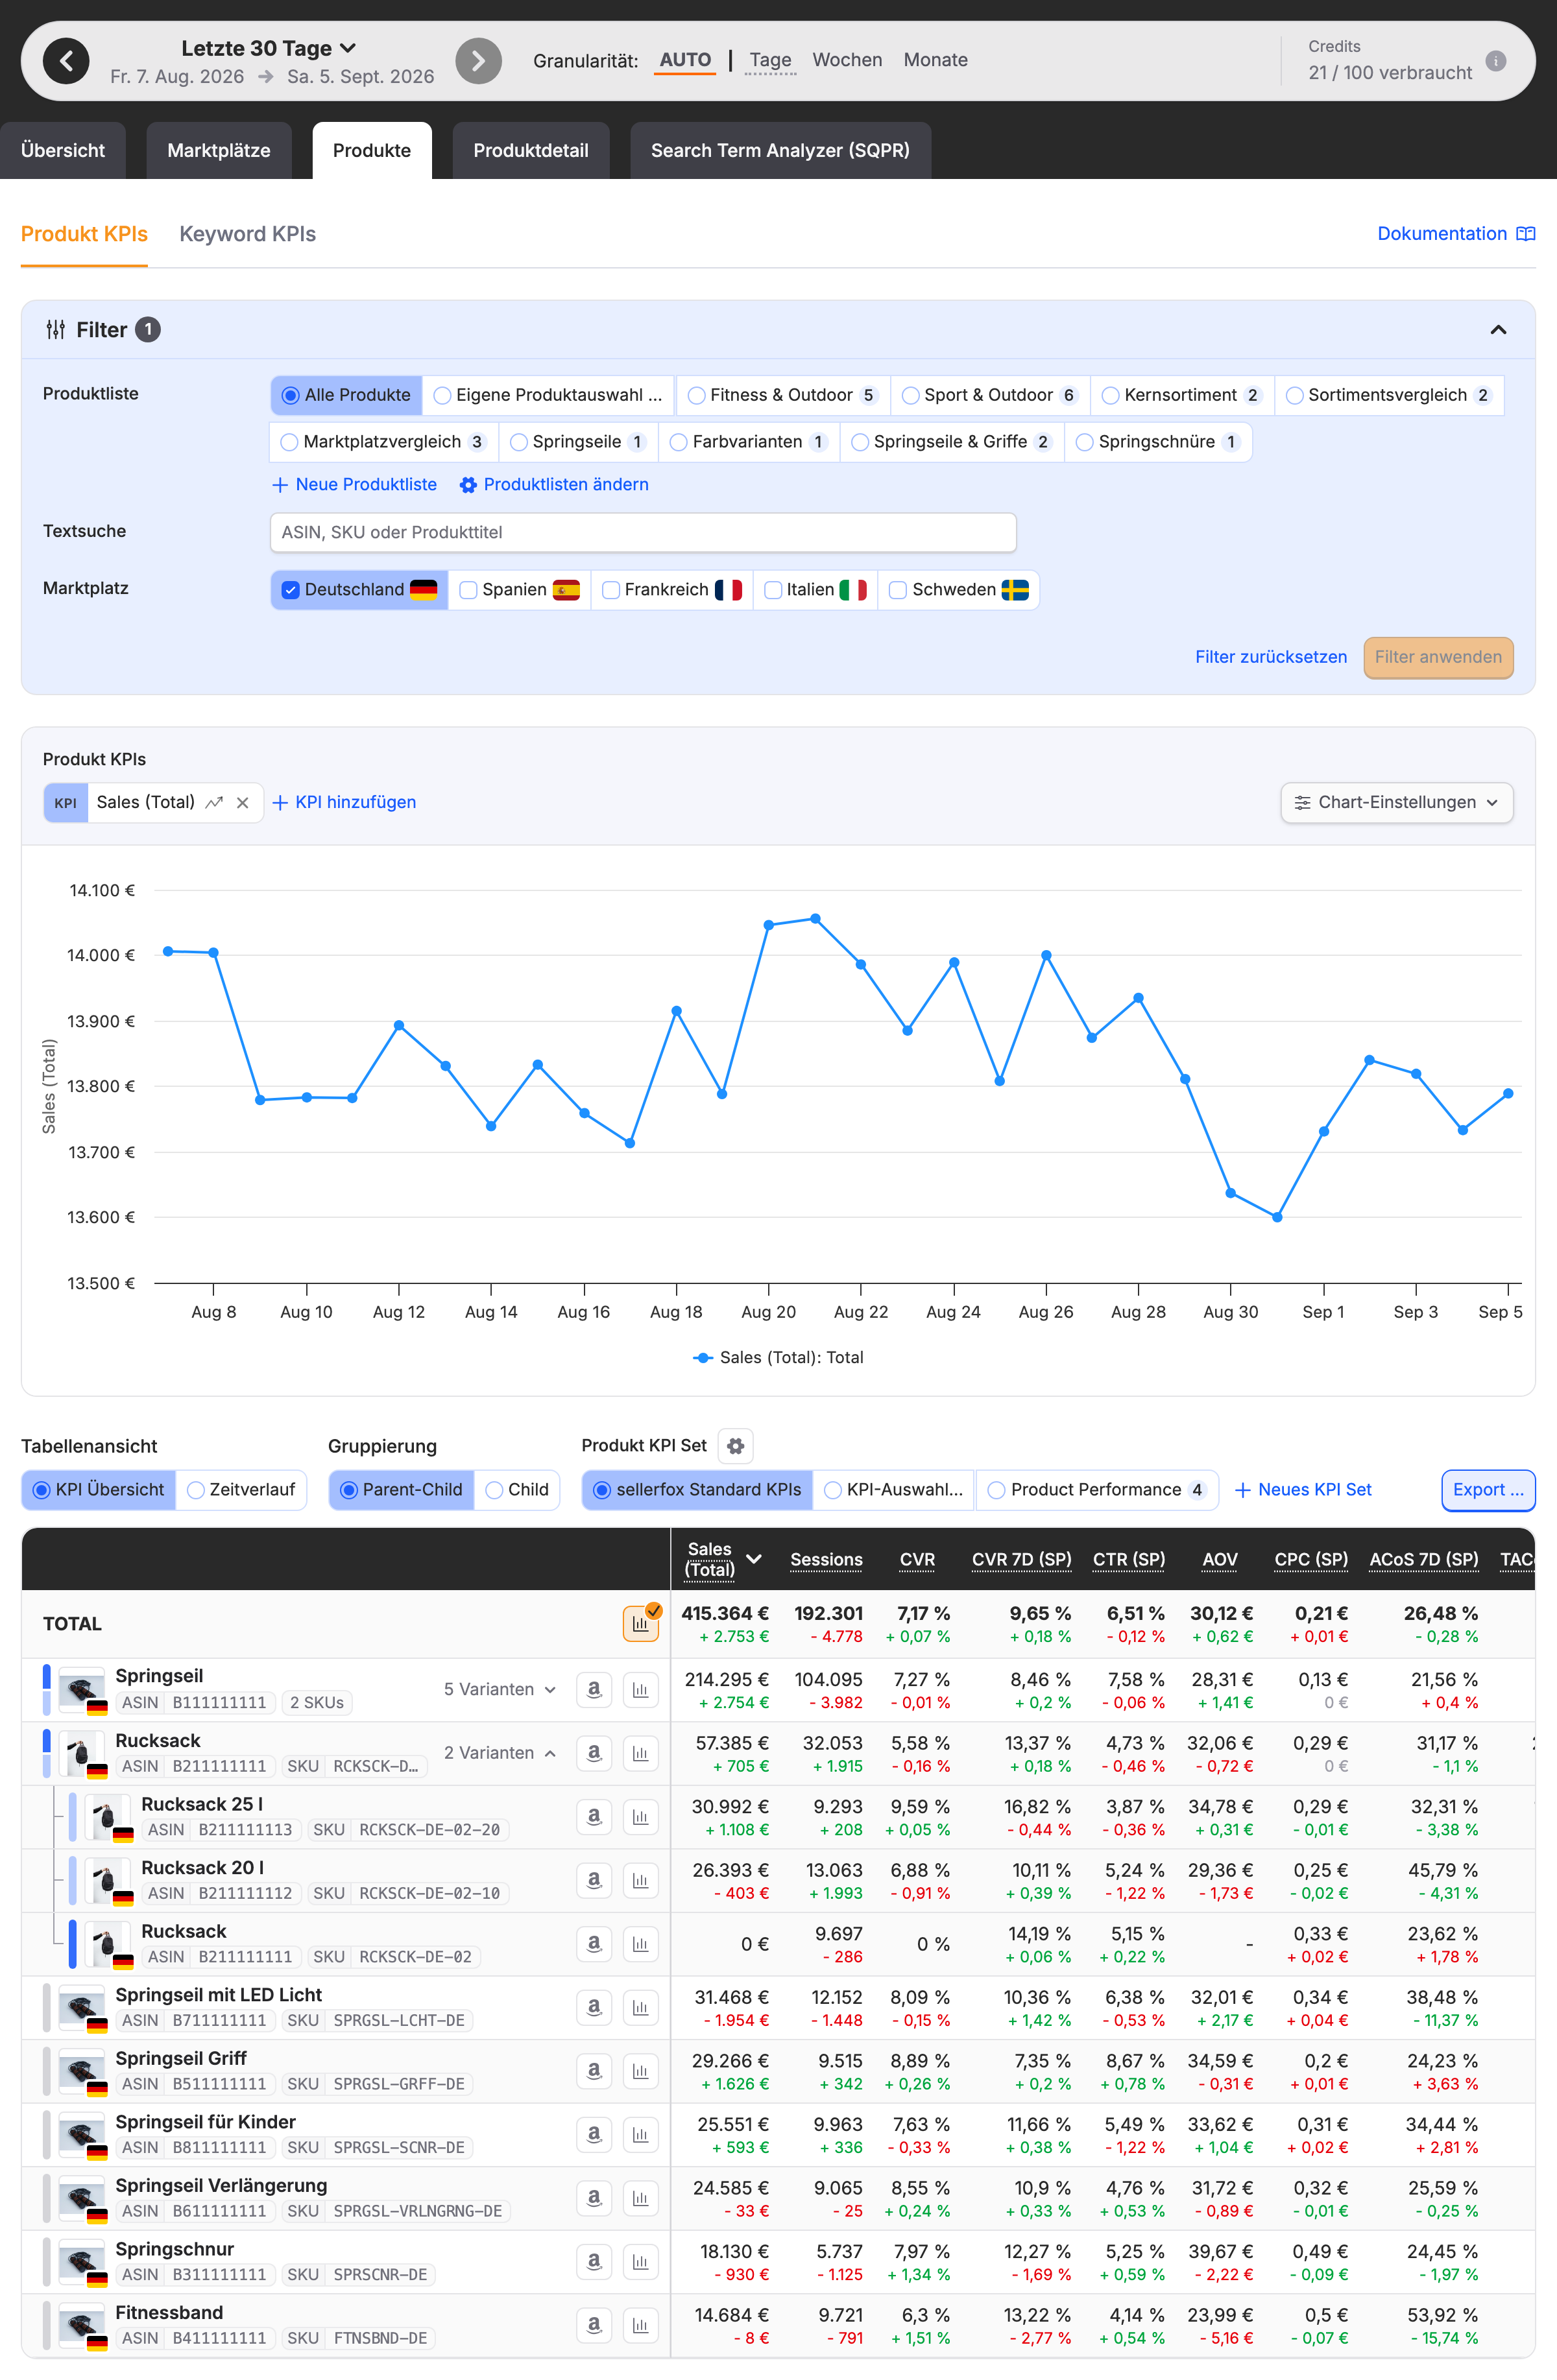Check the Schweden marketplace checkbox
This screenshot has height=2380, width=1557.
[x=899, y=590]
